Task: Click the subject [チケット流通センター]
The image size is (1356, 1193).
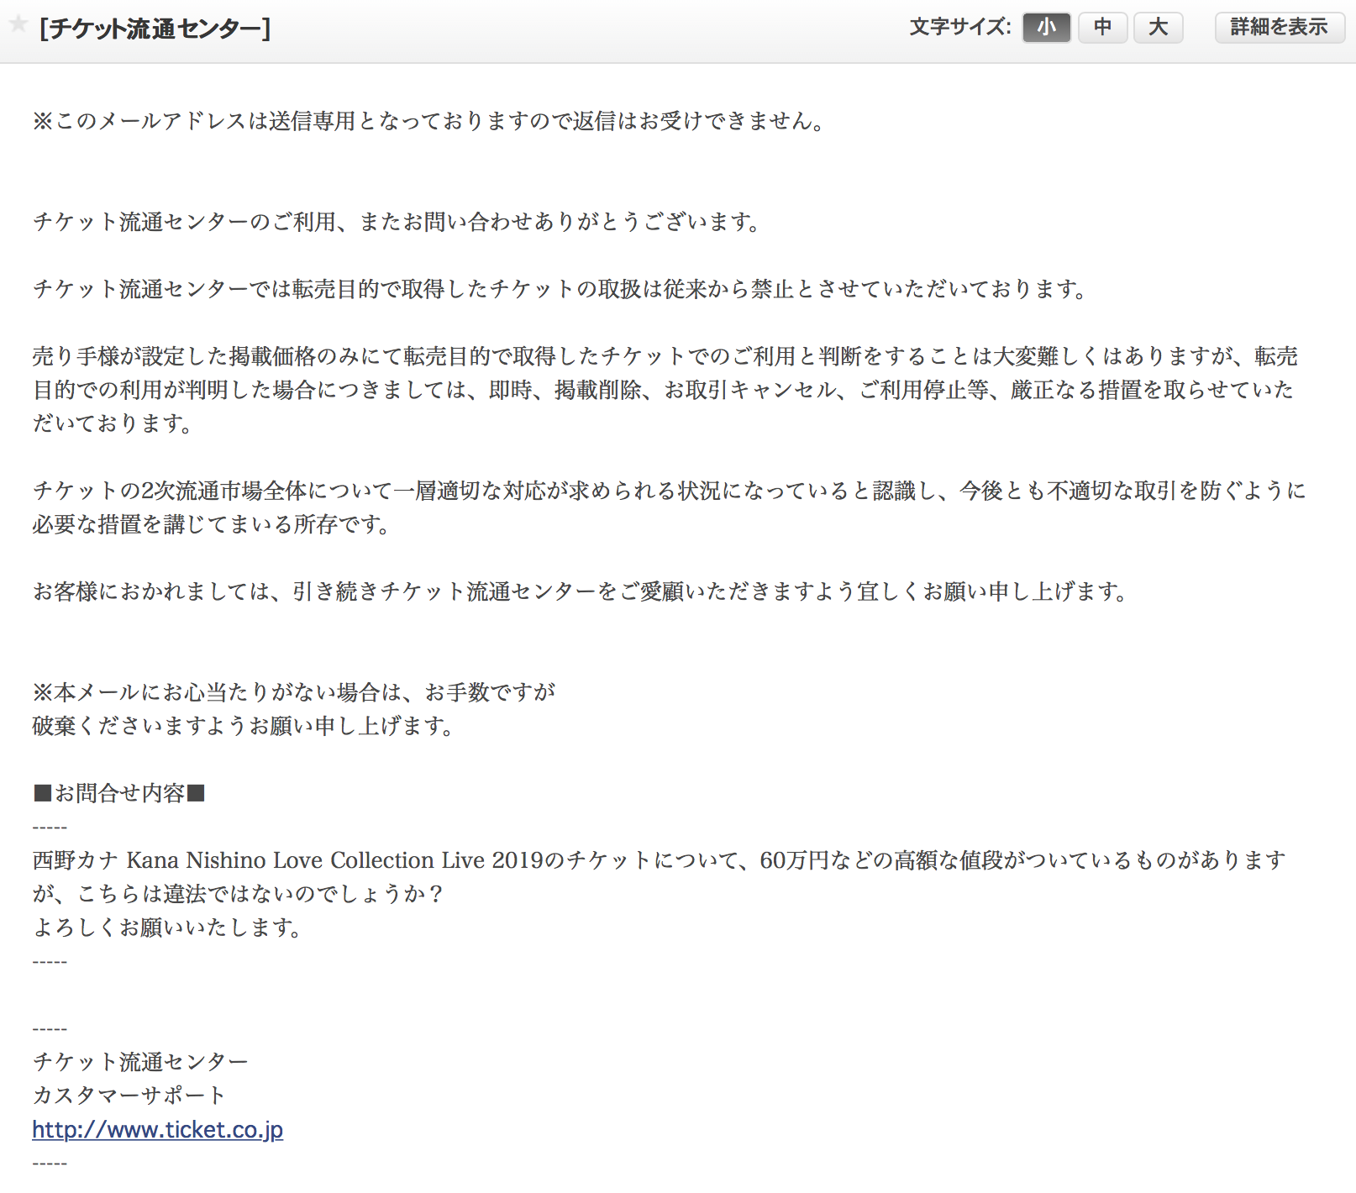Action: point(155,29)
